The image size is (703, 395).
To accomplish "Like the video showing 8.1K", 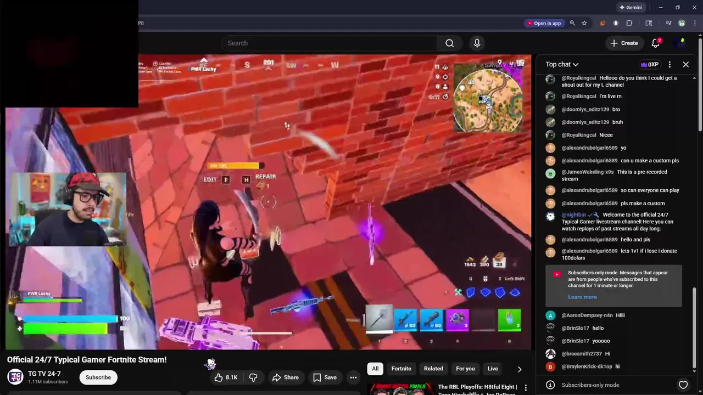I will (226, 377).
